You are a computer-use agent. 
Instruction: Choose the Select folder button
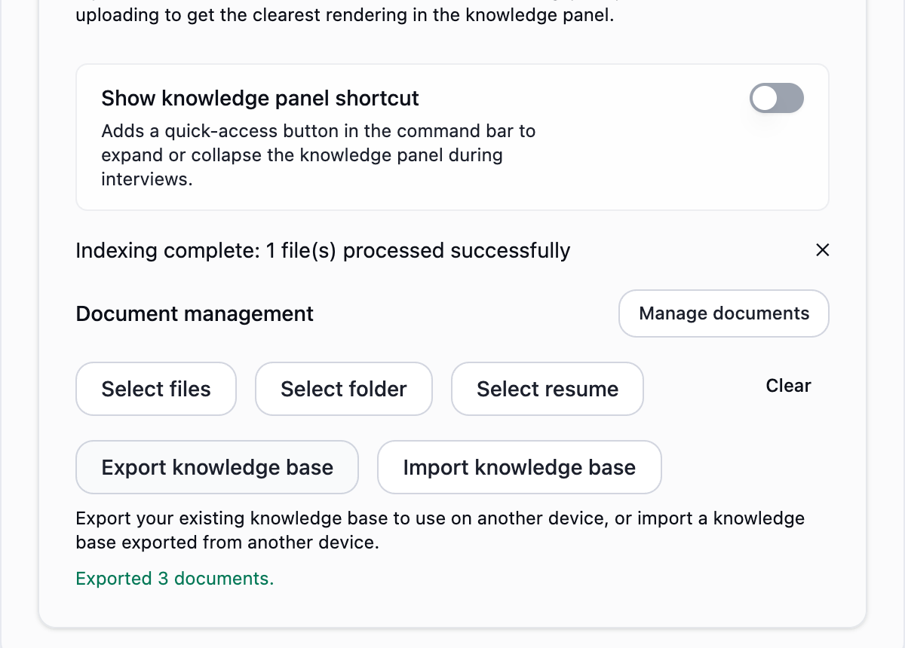[344, 389]
